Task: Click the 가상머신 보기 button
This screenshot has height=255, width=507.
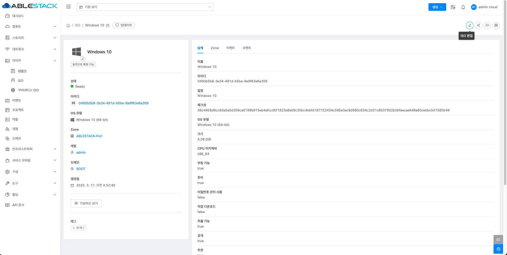Action: pyautogui.click(x=86, y=203)
